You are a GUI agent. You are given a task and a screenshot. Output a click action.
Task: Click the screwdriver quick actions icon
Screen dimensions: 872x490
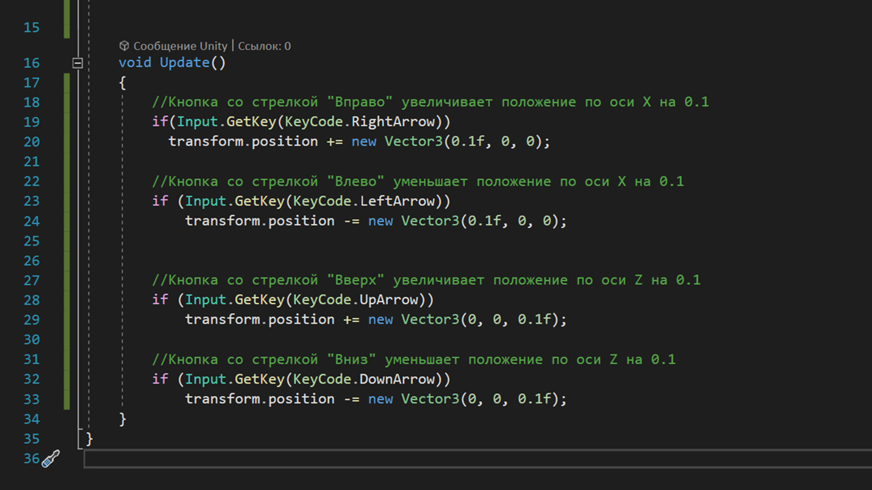(x=51, y=458)
